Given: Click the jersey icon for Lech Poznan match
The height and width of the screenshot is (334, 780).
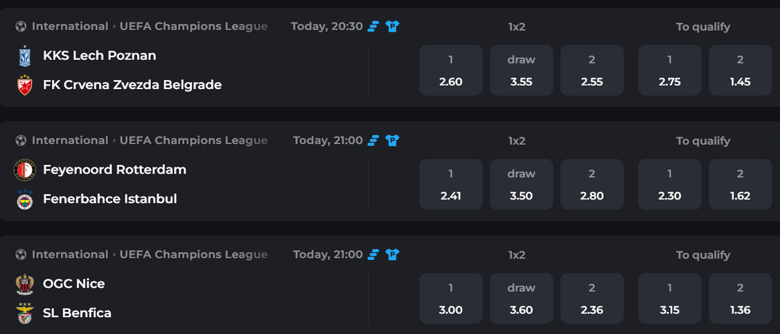Looking at the screenshot, I should 392,27.
